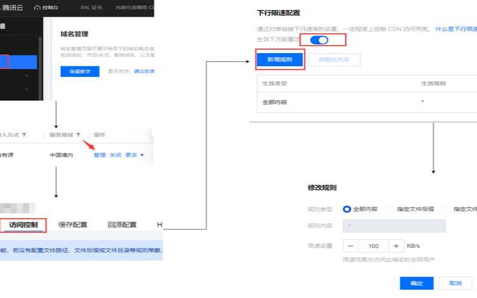Expand the second collapsed sidebar menu chevron

[26, 90]
